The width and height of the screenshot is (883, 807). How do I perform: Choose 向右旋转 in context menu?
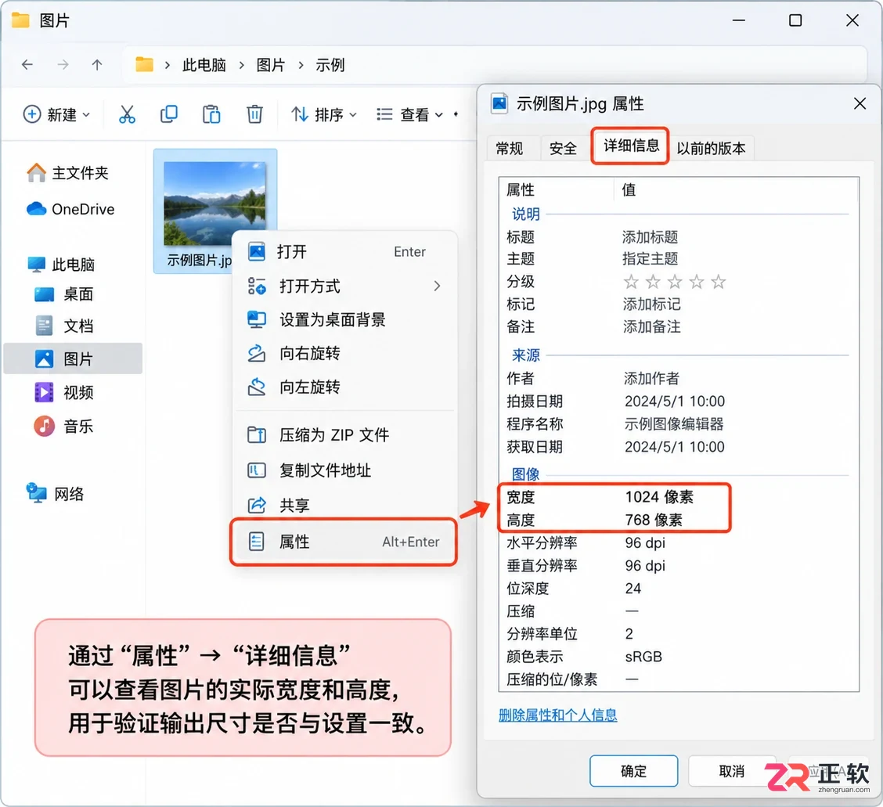tap(344, 354)
